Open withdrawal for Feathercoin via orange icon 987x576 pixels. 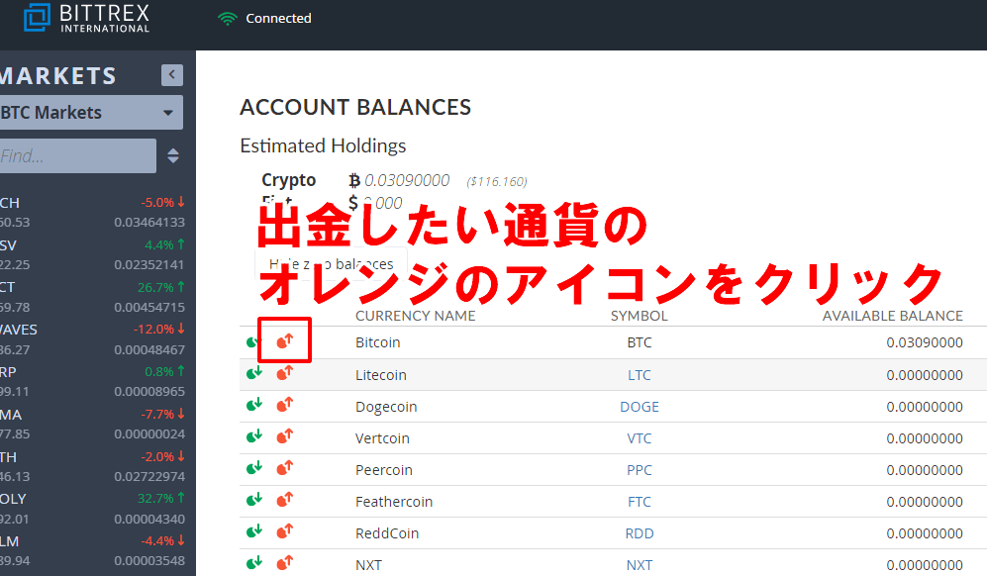285,499
